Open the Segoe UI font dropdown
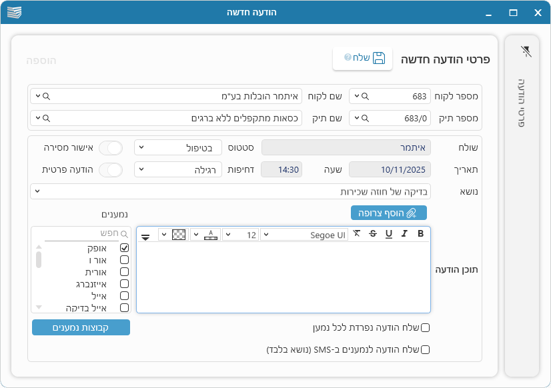The width and height of the screenshot is (551, 388). (304, 235)
